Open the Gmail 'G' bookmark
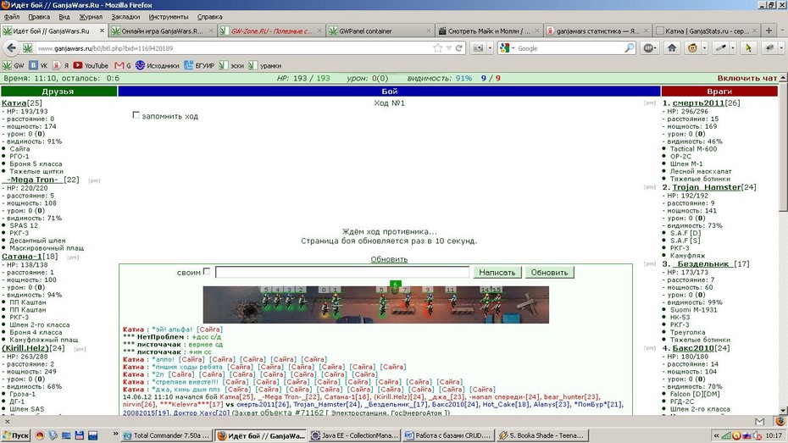This screenshot has width=788, height=443. 123,65
